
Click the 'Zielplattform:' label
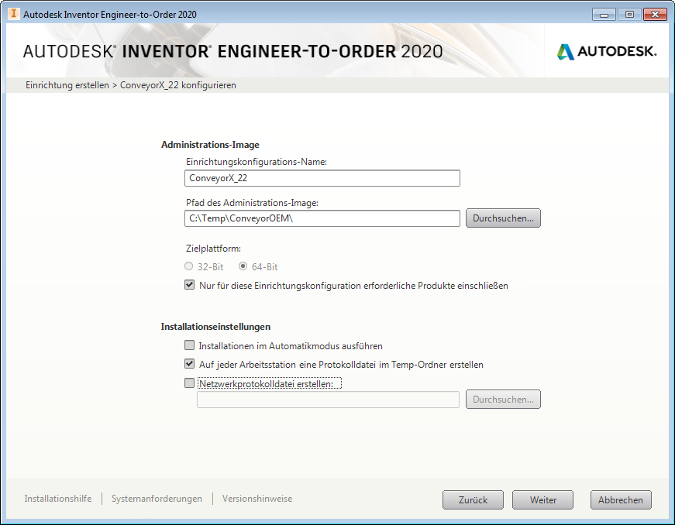[x=214, y=249]
